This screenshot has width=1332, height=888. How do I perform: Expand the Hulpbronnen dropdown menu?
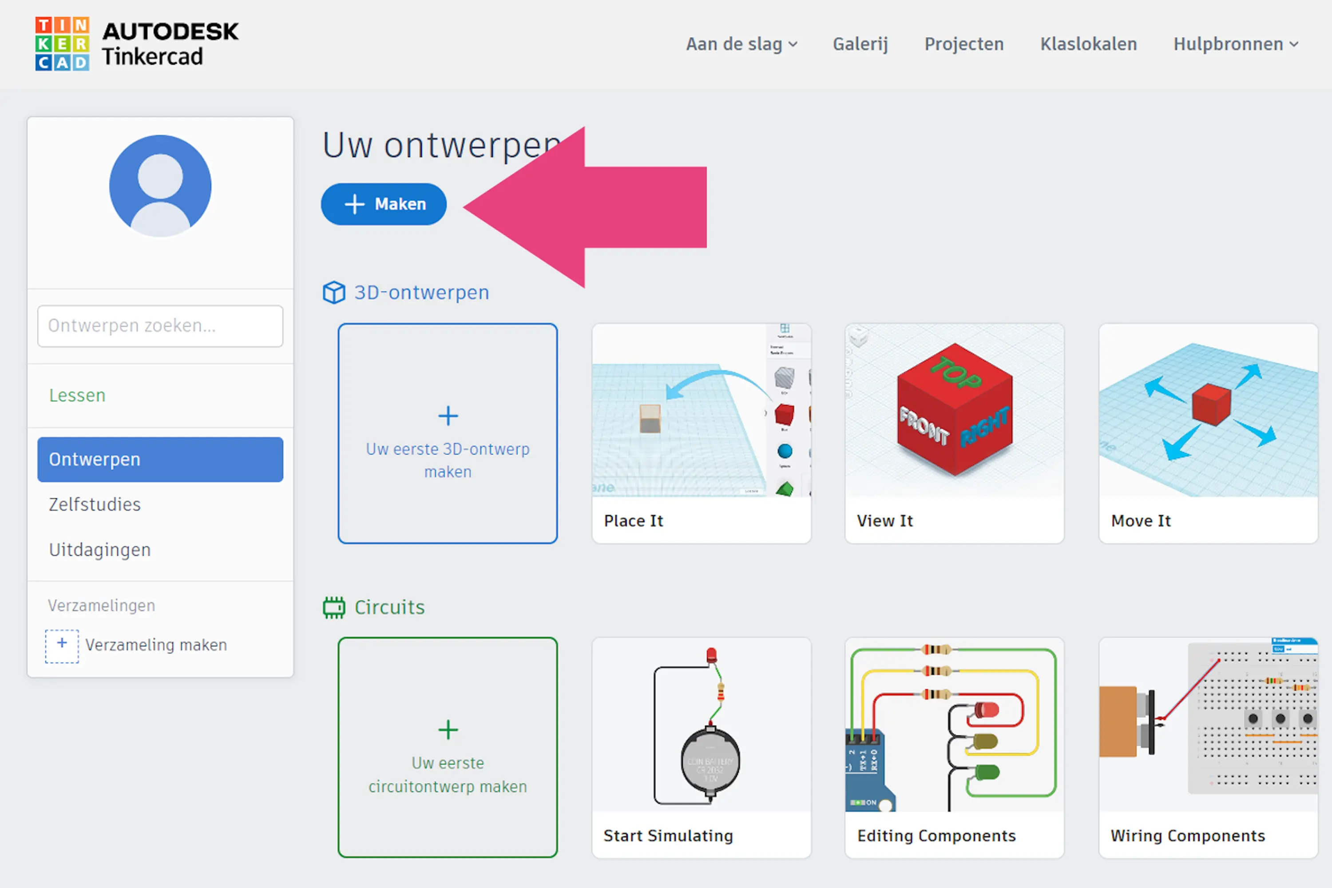coord(1236,44)
